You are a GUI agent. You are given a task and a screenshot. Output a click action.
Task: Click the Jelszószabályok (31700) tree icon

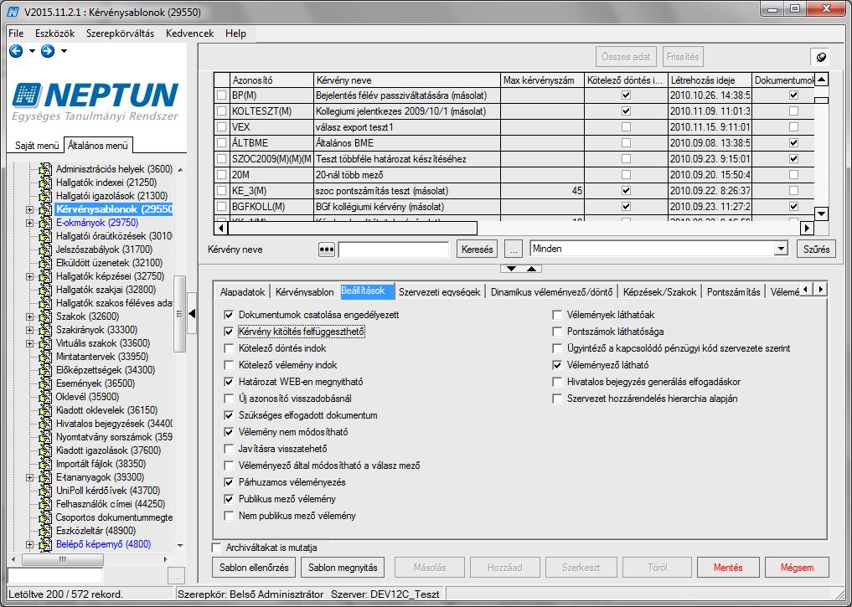point(45,249)
